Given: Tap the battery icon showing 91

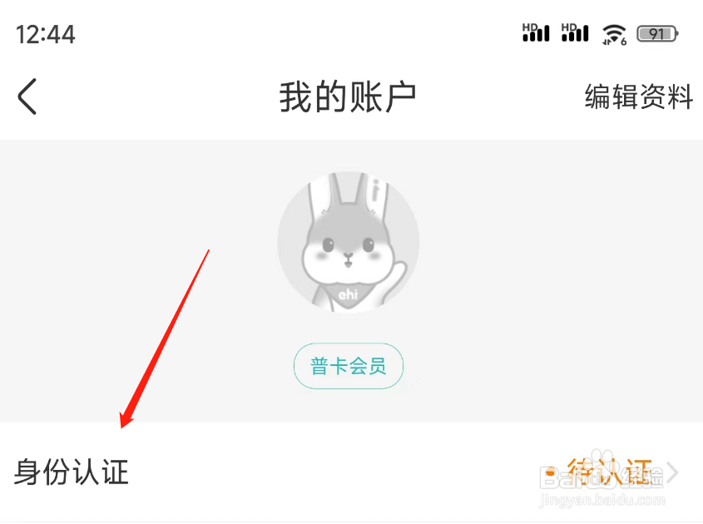Looking at the screenshot, I should click(658, 33).
